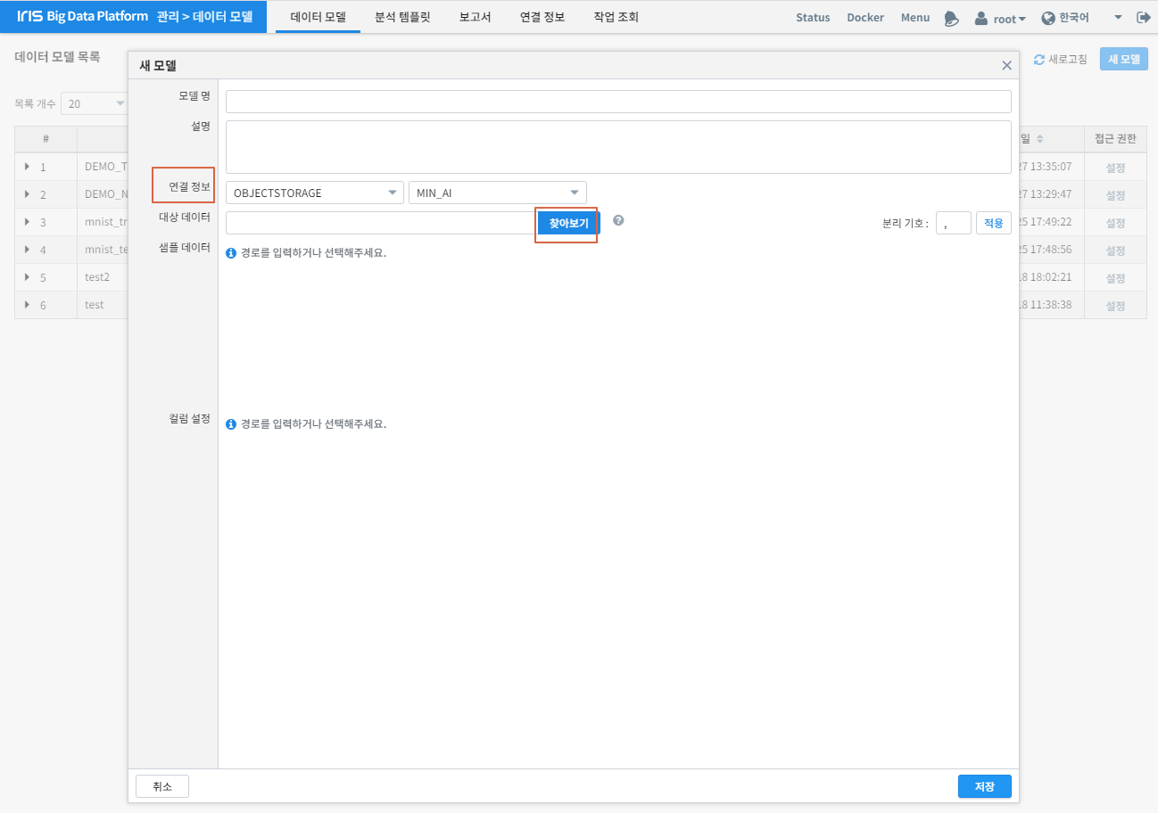
Task: Click the 적용 apply button
Action: pyautogui.click(x=993, y=223)
